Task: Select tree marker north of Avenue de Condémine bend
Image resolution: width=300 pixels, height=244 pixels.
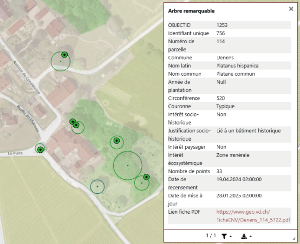Action: (x=65, y=55)
